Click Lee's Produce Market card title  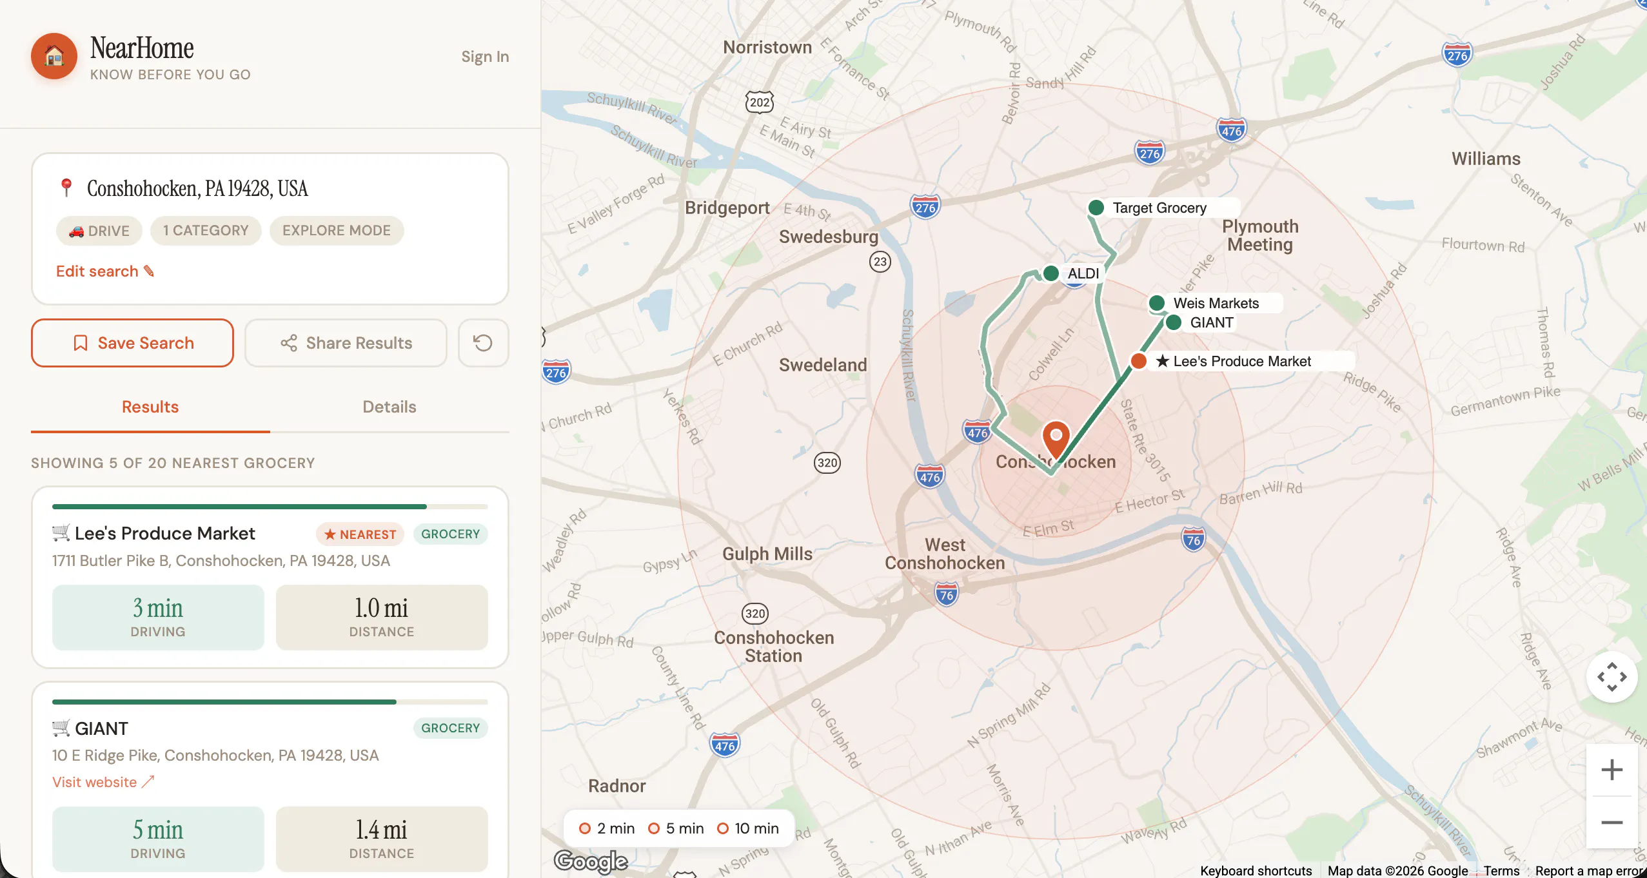(x=165, y=533)
